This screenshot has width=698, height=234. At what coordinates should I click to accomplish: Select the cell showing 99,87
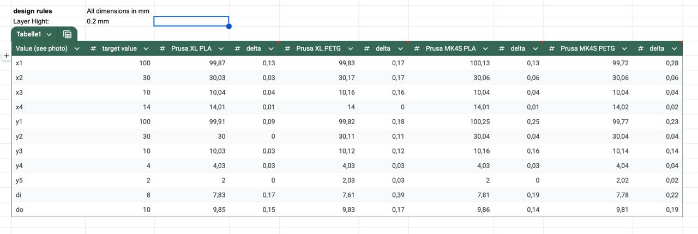(191, 63)
